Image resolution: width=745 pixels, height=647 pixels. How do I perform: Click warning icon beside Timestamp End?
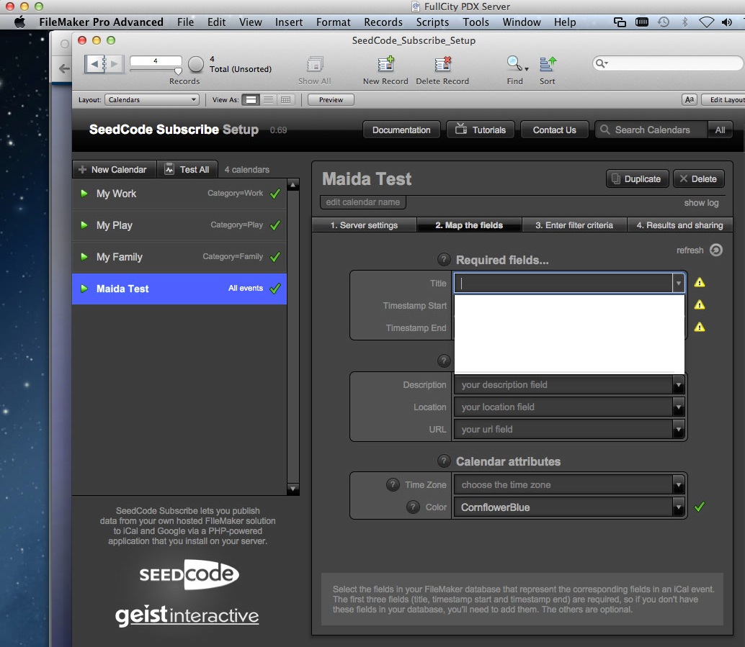tap(700, 327)
